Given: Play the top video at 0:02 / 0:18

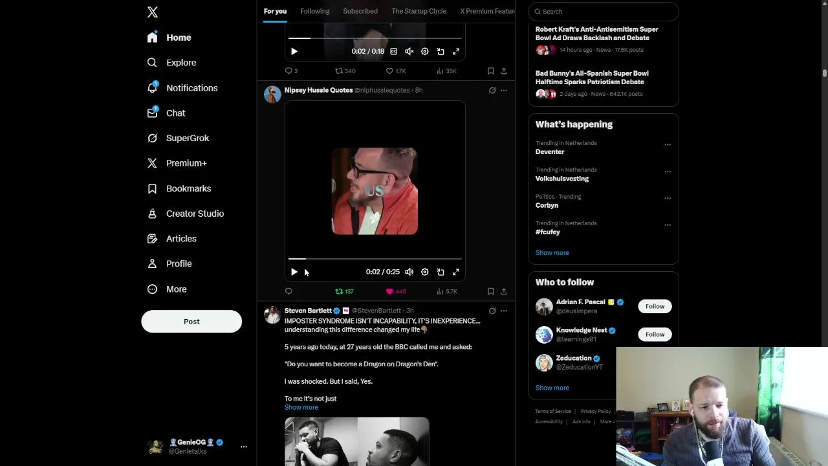Looking at the screenshot, I should pyautogui.click(x=294, y=51).
